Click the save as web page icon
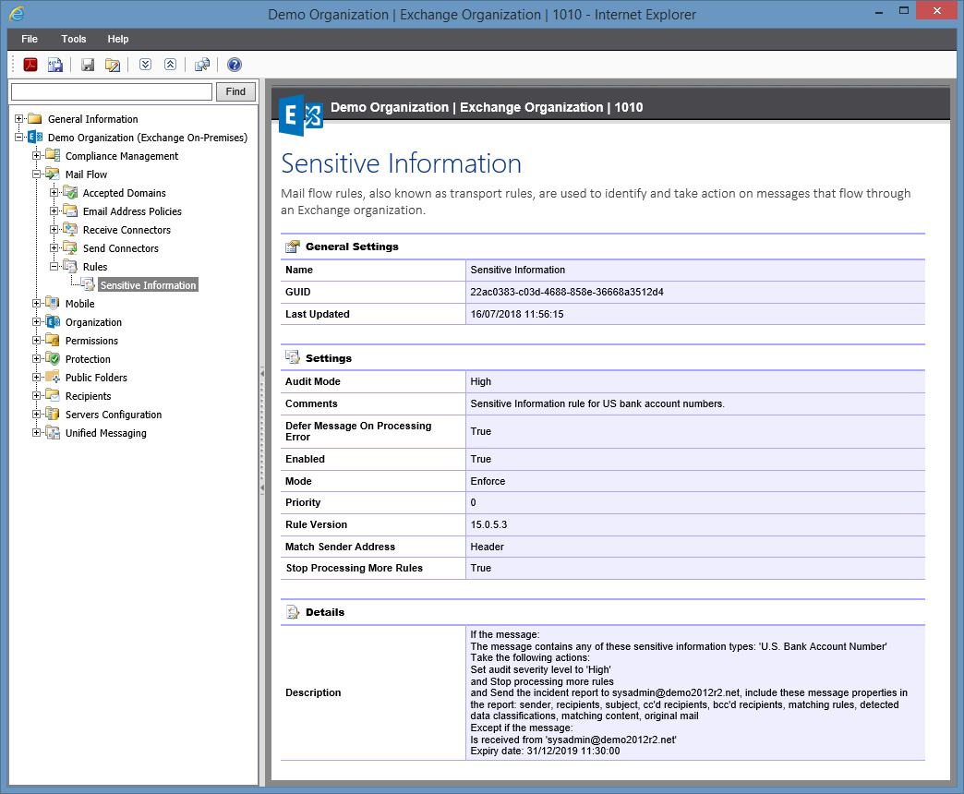The image size is (964, 794). tap(55, 65)
